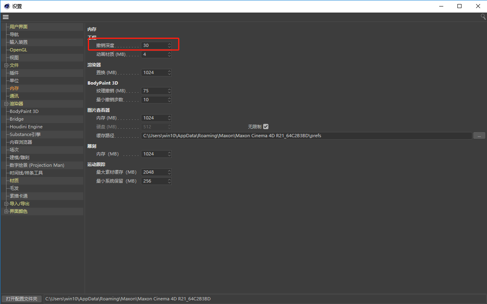487x304 pixels.
Task: Adjust the 最小撤销步数 stepper arrows
Action: click(169, 100)
